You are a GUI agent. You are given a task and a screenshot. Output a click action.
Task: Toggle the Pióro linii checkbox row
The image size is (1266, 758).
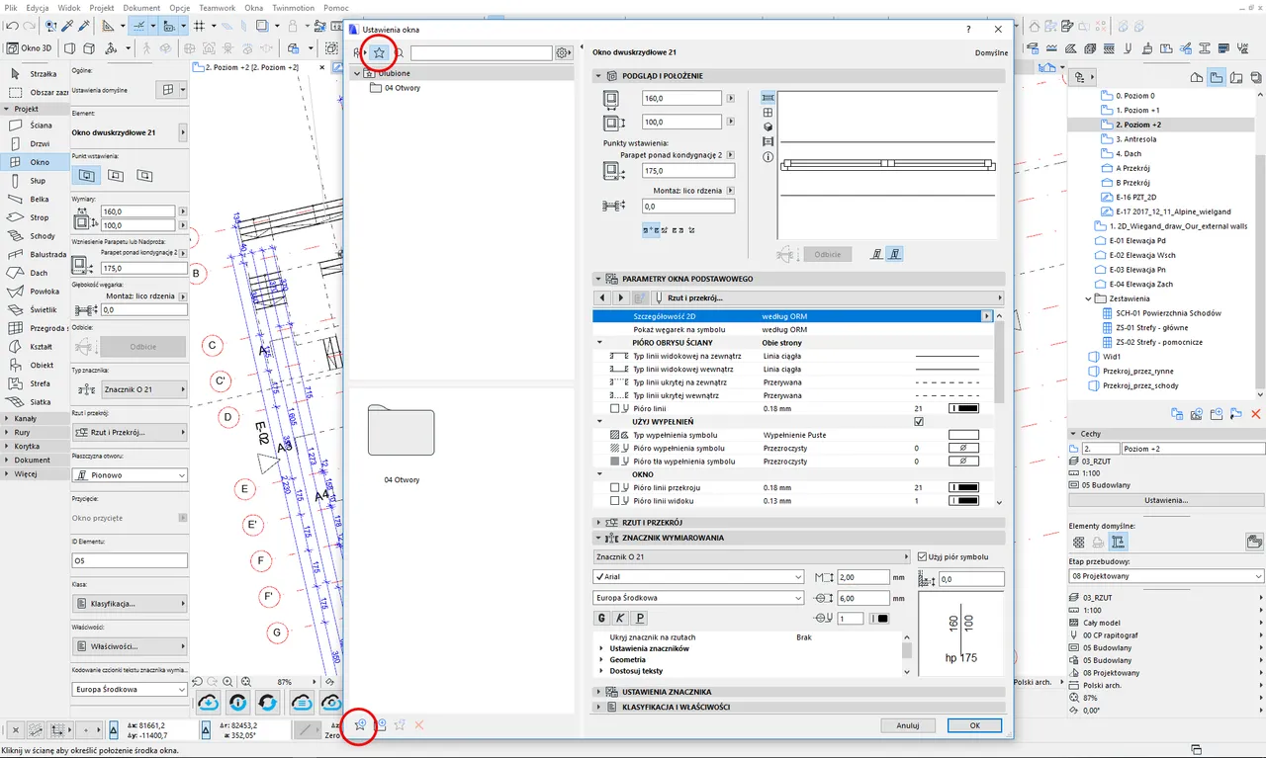click(615, 408)
